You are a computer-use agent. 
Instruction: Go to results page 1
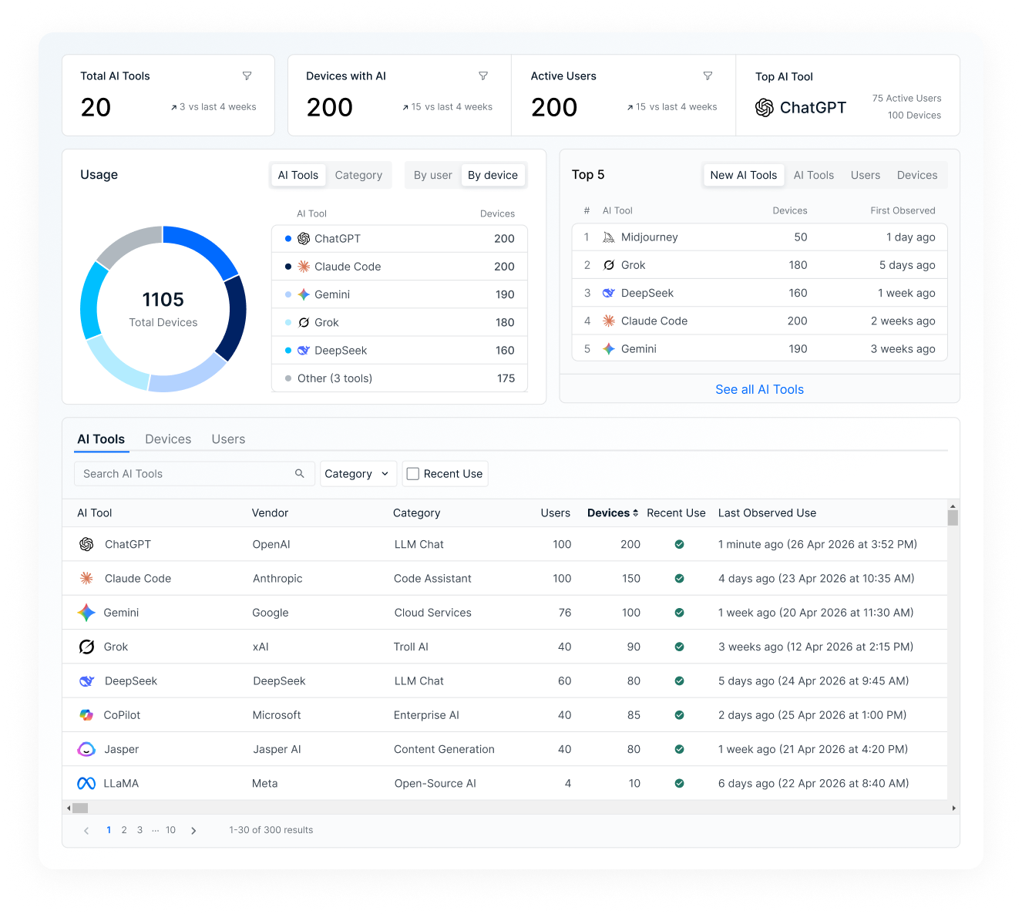[x=109, y=830]
